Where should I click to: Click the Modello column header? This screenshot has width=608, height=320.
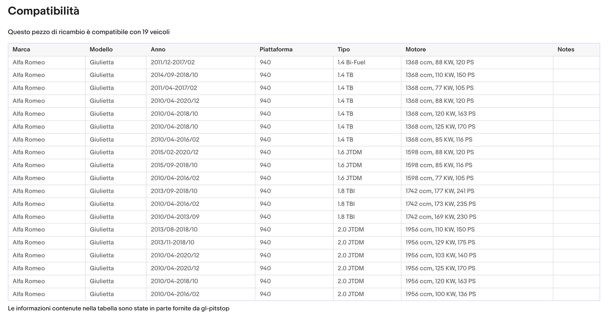[101, 50]
